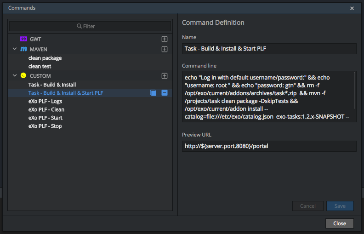Open the eXo PLF - Start command
This screenshot has width=364, height=234.
coord(45,118)
